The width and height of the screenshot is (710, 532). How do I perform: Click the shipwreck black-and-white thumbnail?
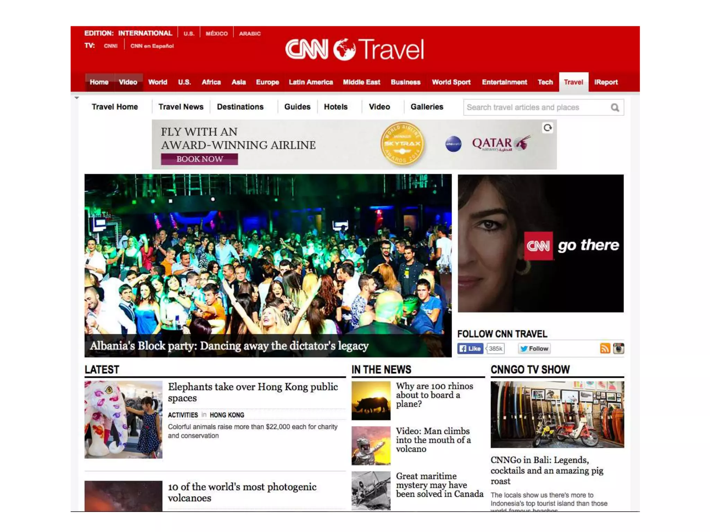[x=371, y=491]
